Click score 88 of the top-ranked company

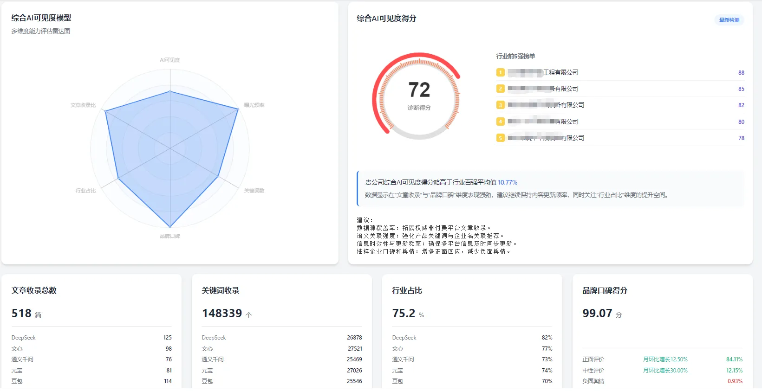click(x=741, y=73)
